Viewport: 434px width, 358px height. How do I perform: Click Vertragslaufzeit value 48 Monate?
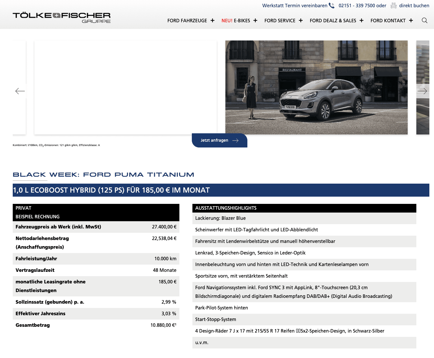[x=165, y=270]
